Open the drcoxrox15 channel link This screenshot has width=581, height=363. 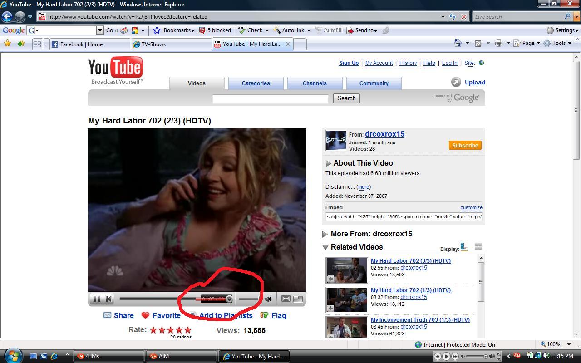384,134
